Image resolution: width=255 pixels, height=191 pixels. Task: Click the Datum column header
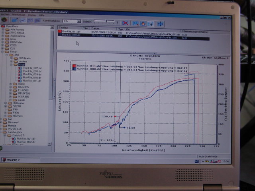click(96, 28)
